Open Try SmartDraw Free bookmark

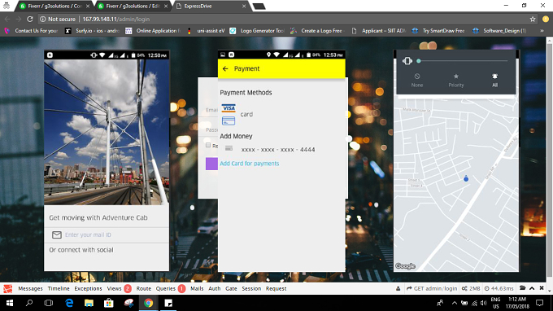click(x=438, y=31)
